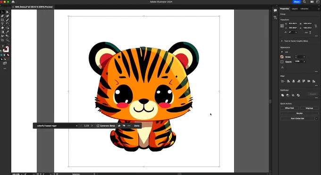Toggle constrain width and height proportions

click(x=316, y=26)
